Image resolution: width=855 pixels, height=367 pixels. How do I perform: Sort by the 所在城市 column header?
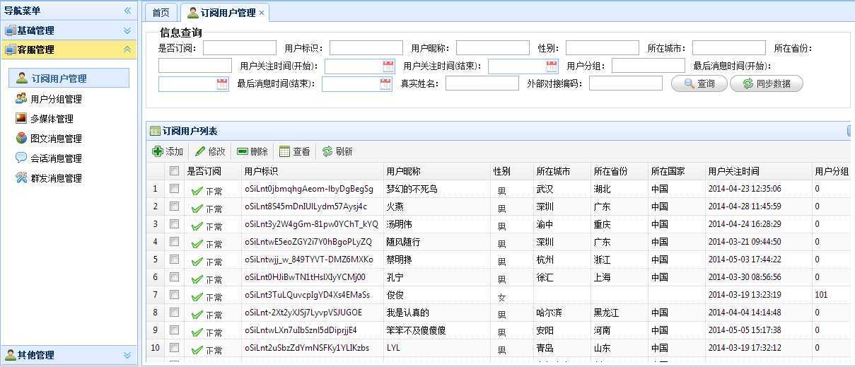[x=562, y=171]
